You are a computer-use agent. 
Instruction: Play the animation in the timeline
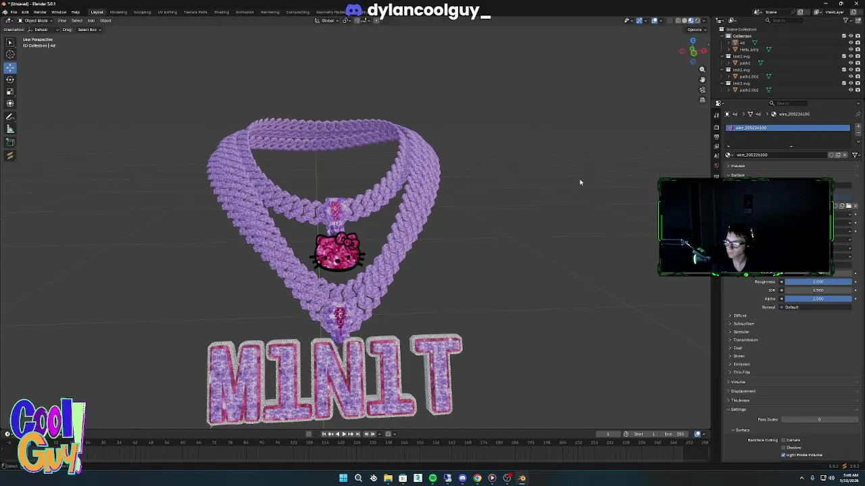344,434
